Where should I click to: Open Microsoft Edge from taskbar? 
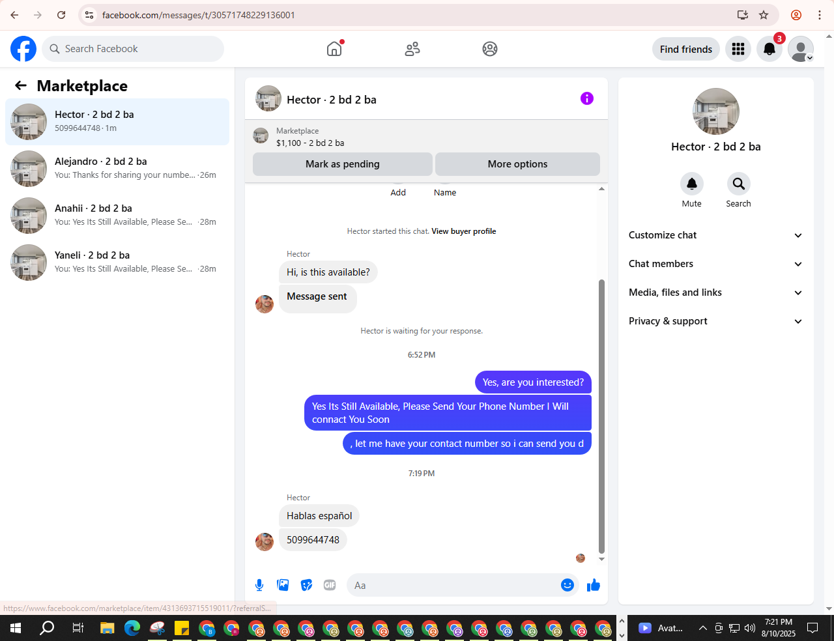132,628
